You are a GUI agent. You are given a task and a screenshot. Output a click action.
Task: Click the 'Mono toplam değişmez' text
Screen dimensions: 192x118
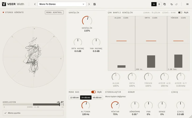(115, 97)
